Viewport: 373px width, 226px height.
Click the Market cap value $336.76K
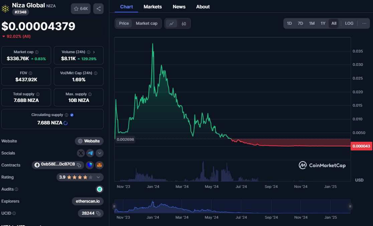18,59
